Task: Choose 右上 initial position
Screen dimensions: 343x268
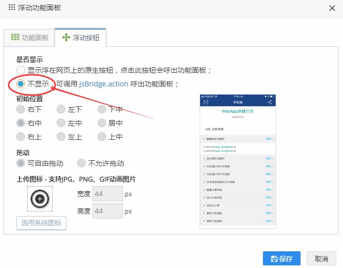Action: [20, 137]
